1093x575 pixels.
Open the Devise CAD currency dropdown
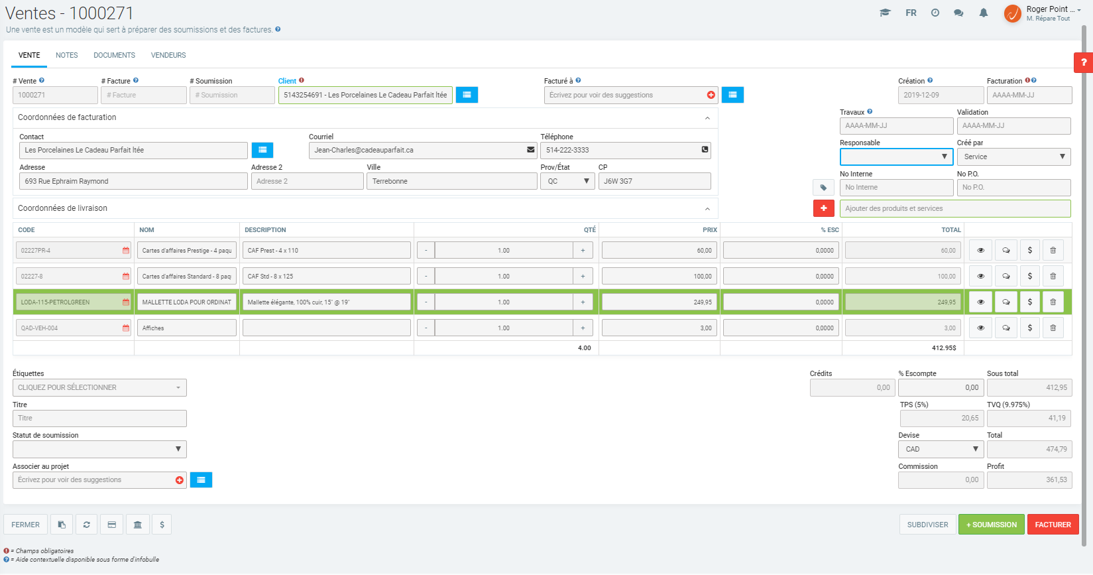click(941, 449)
